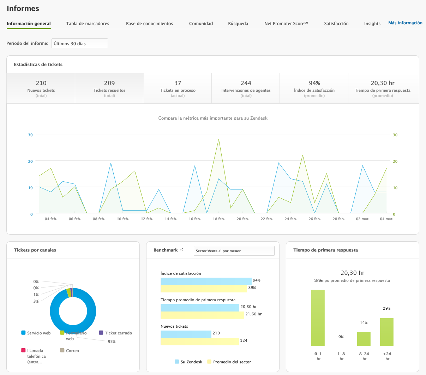This screenshot has width=426, height=375.
Task: Click the Formulario web legend swatch
Action: (x=62, y=333)
